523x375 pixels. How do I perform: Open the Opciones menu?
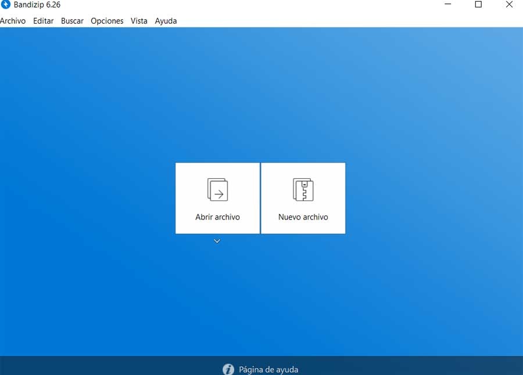(107, 21)
